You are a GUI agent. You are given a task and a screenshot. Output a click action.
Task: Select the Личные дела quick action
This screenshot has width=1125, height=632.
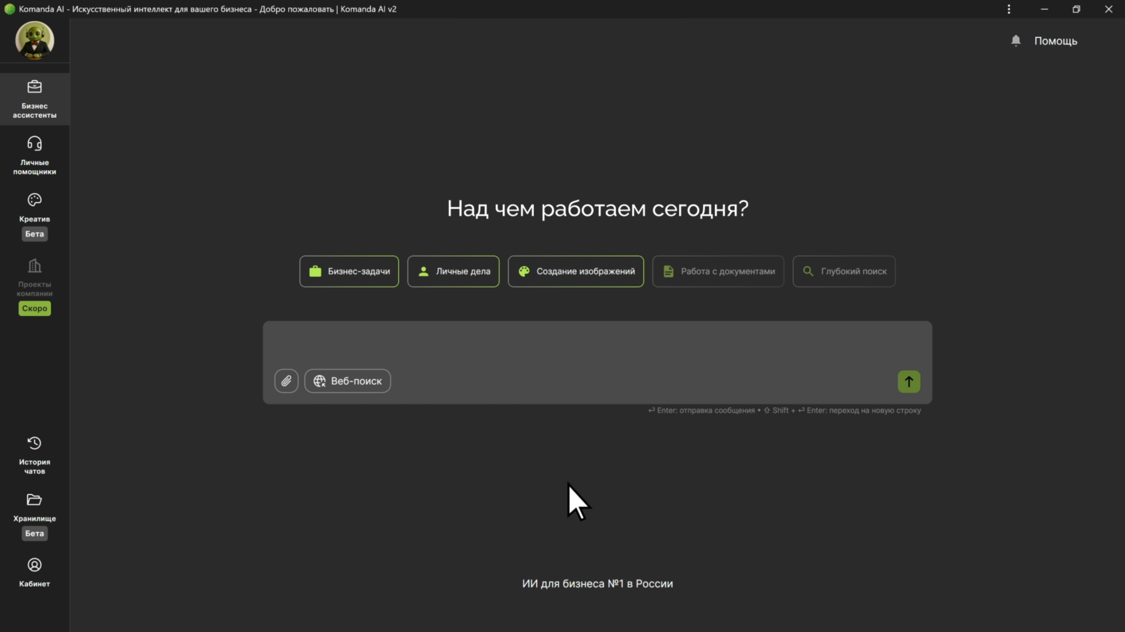pos(453,271)
